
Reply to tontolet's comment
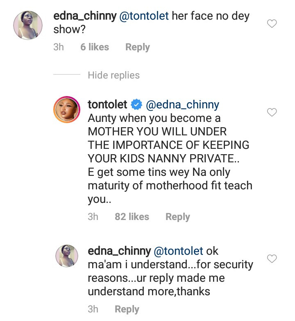177,217
